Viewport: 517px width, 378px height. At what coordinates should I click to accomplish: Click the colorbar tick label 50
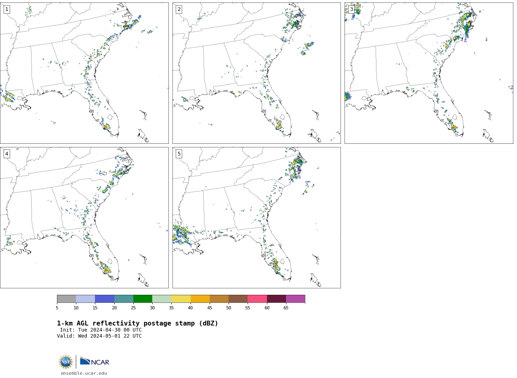click(x=229, y=308)
